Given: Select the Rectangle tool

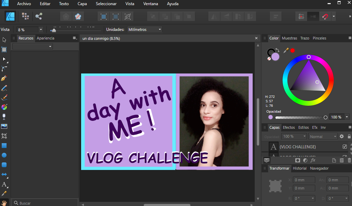Looking at the screenshot, I should (x=4, y=146).
